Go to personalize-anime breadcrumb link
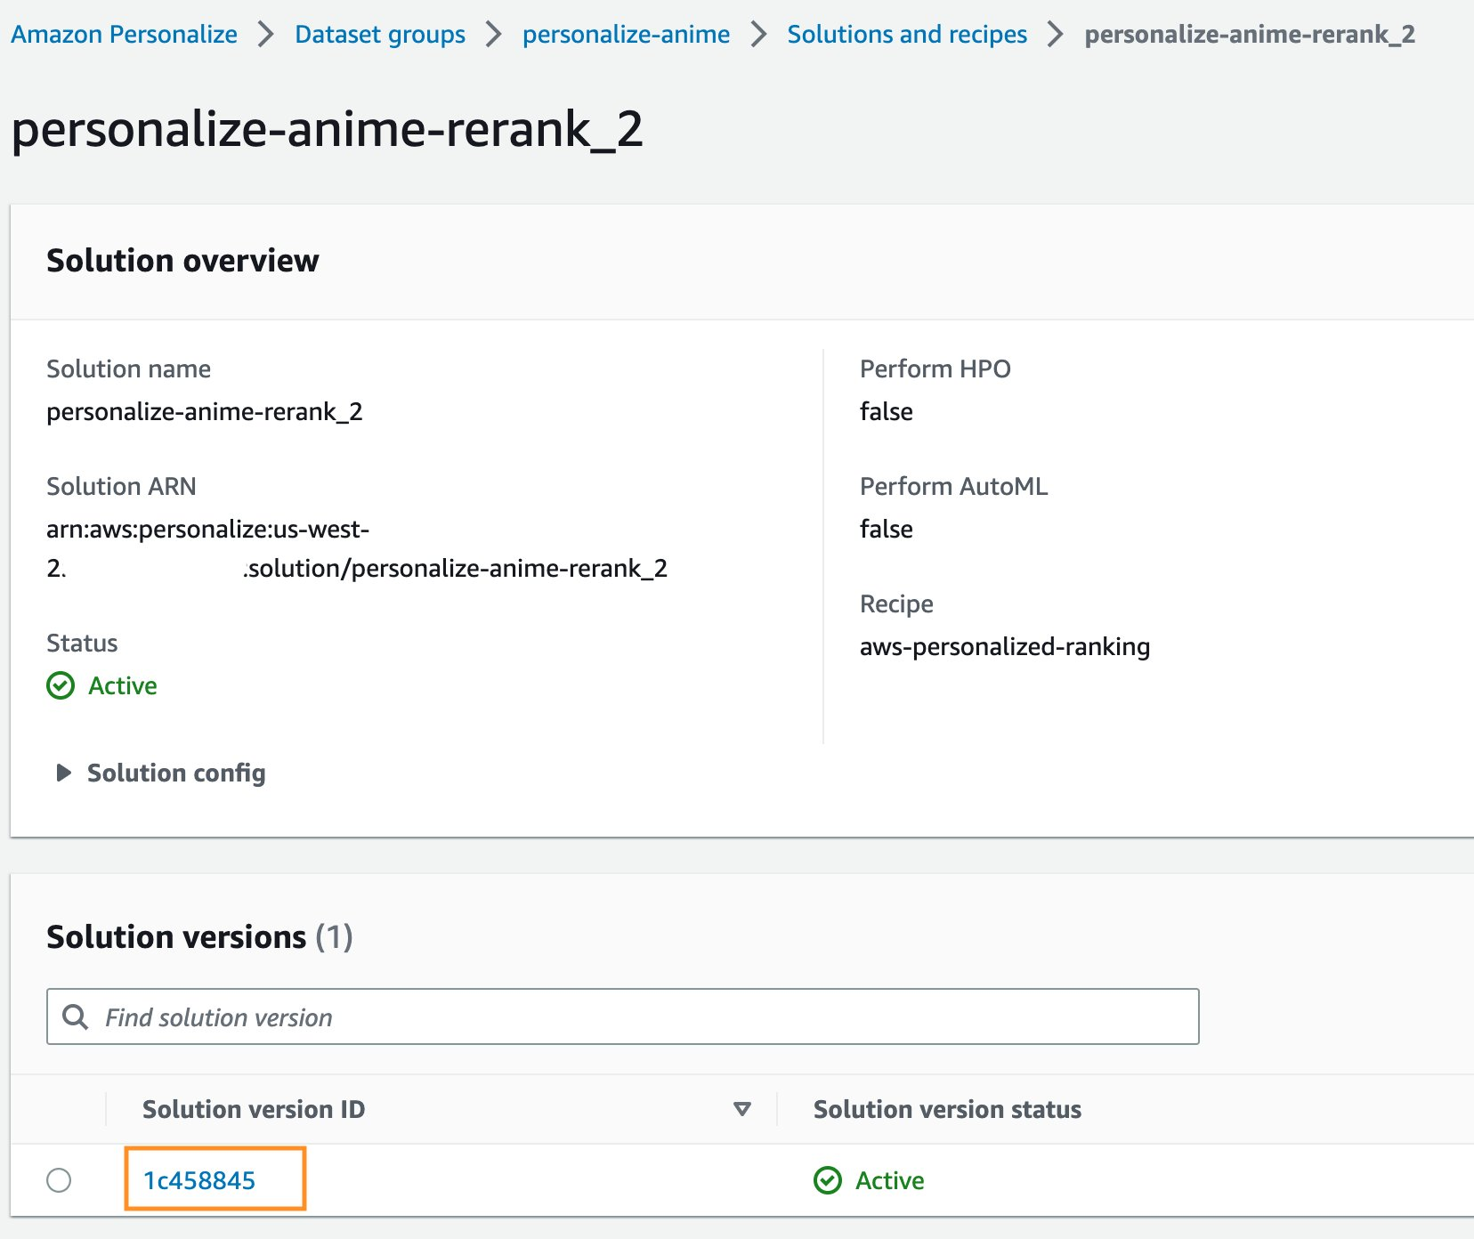1474x1239 pixels. (626, 35)
